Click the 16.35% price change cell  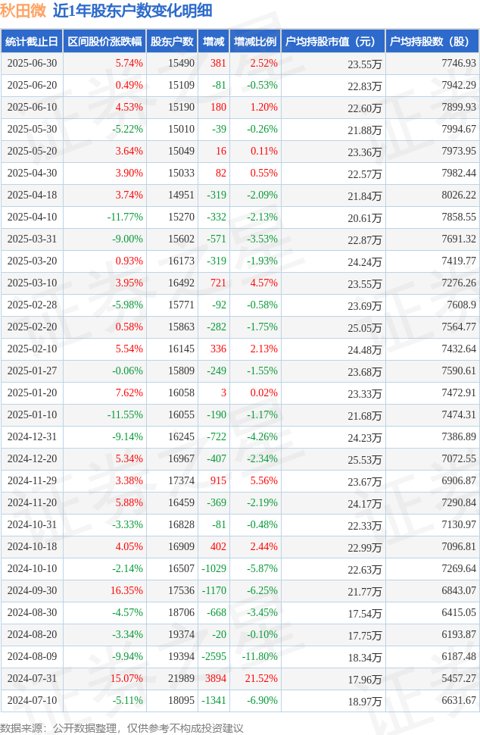(126, 590)
